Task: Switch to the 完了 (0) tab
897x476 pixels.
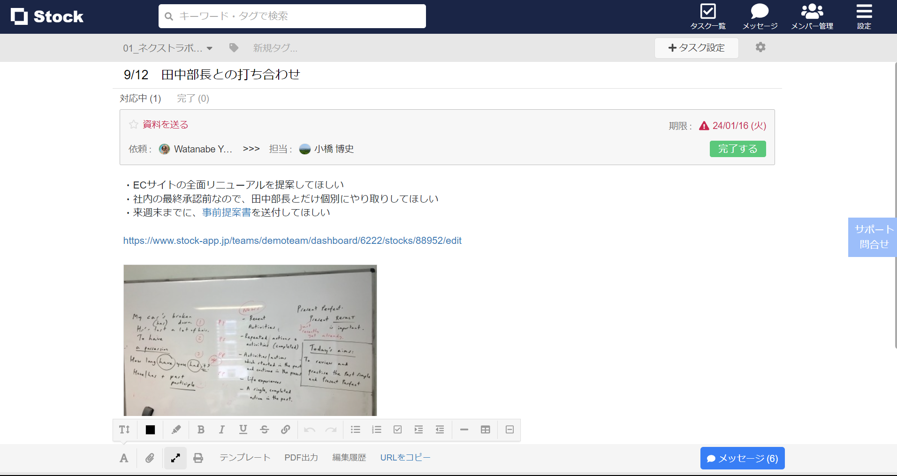Action: [x=192, y=98]
